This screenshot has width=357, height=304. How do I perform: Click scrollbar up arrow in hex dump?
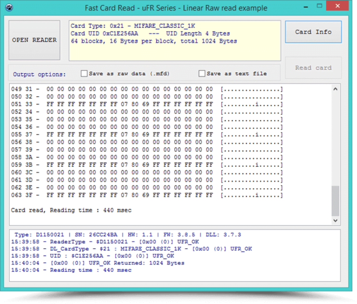click(x=335, y=89)
